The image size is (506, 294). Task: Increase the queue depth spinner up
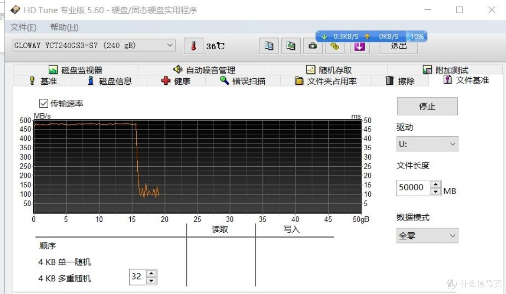[x=151, y=273]
